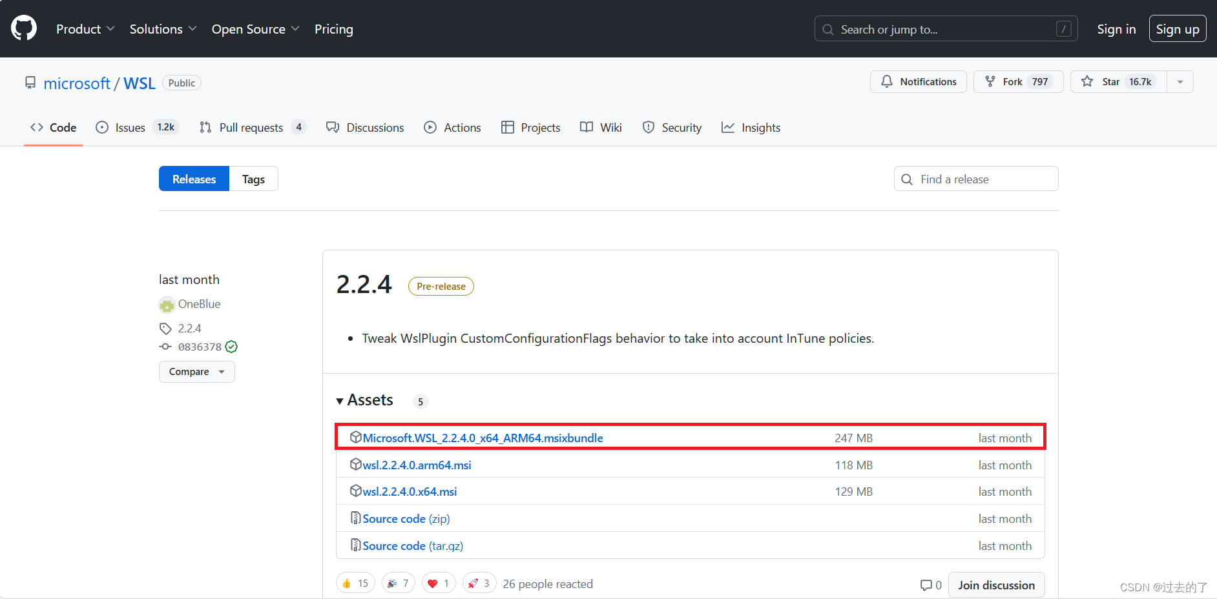Focus the Search or jump to field
Image resolution: width=1217 pixels, height=599 pixels.
(946, 29)
